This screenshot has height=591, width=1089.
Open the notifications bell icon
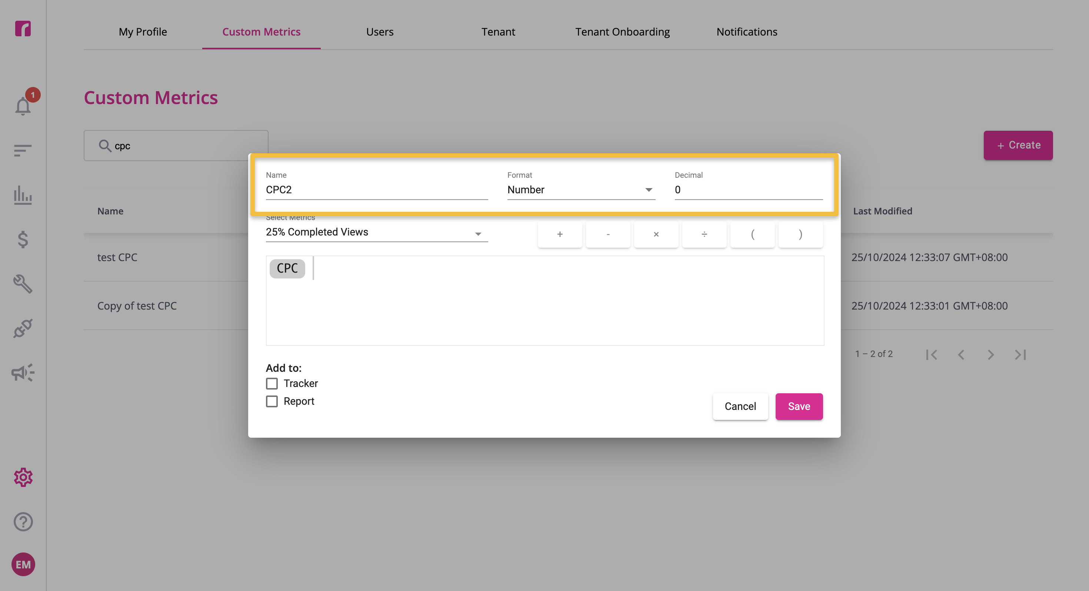(23, 105)
